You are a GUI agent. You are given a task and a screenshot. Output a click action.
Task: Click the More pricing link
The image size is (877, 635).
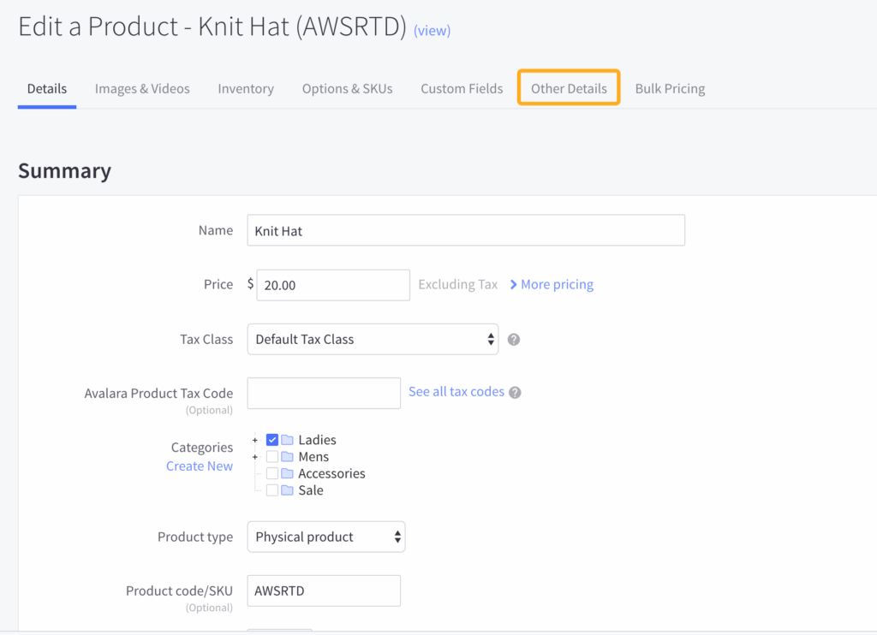(x=552, y=284)
